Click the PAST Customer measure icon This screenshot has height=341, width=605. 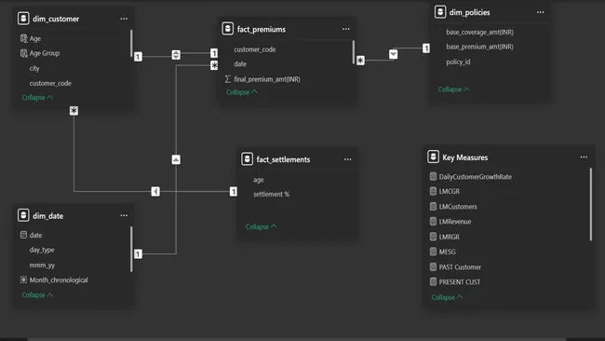(433, 266)
